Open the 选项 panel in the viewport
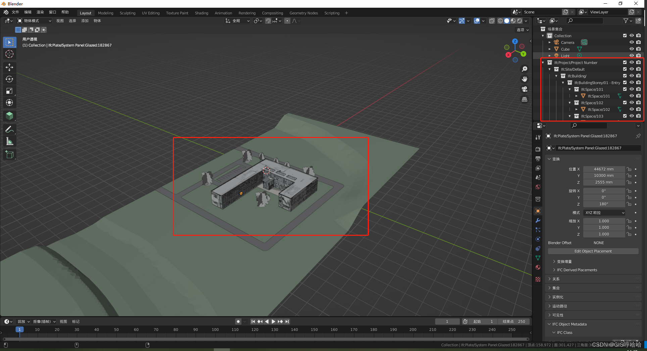The image size is (647, 351). 522,30
